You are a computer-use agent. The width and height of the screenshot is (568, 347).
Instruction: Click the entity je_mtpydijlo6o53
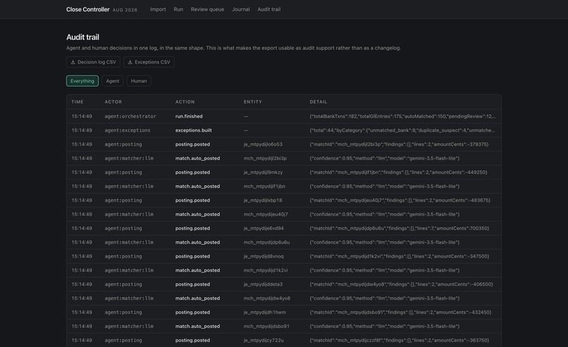pyautogui.click(x=263, y=144)
